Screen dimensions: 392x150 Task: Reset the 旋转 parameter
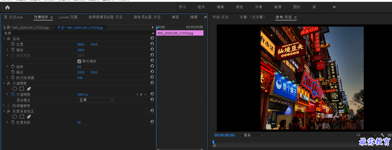pyautogui.click(x=152, y=66)
